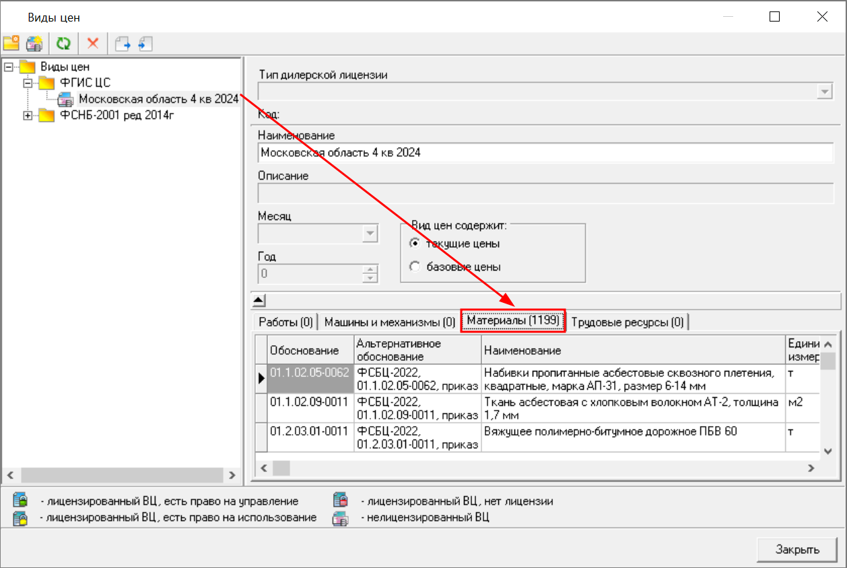The image size is (847, 568).
Task: Click the table vertical scrollbar up arrow
Action: click(828, 343)
